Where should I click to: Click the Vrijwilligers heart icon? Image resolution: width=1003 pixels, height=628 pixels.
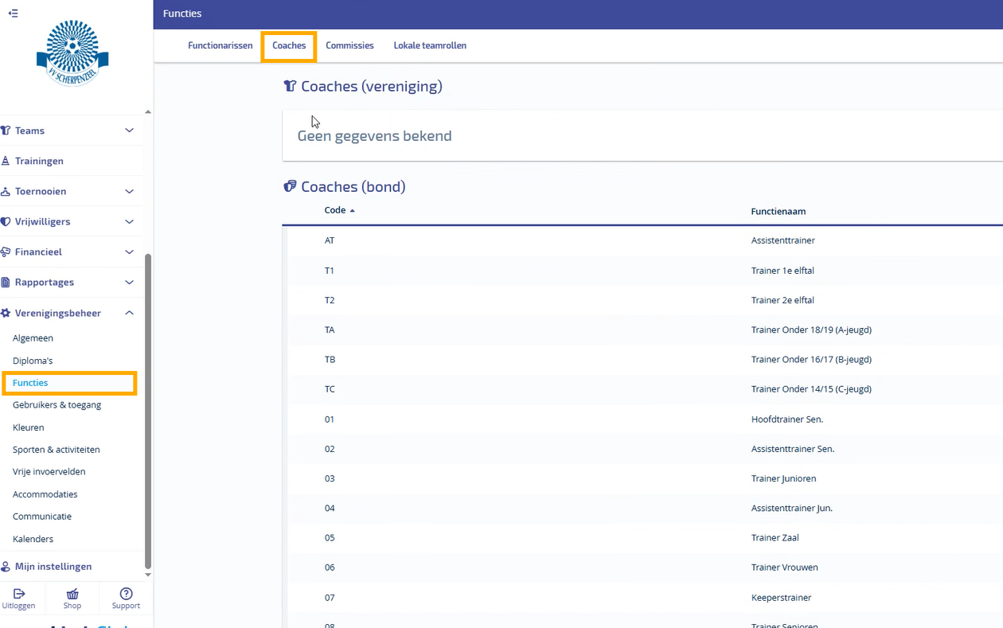click(x=6, y=221)
